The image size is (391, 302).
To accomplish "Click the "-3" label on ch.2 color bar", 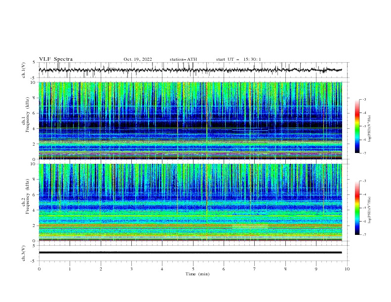I will (x=364, y=181).
